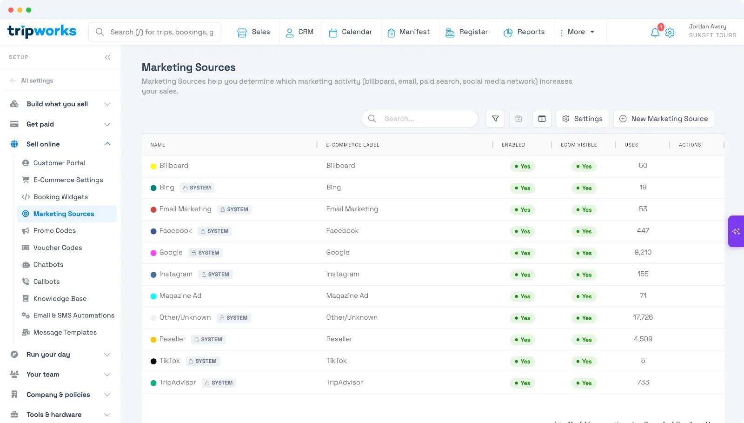
Task: Go back to All settings
Action: coord(32,81)
